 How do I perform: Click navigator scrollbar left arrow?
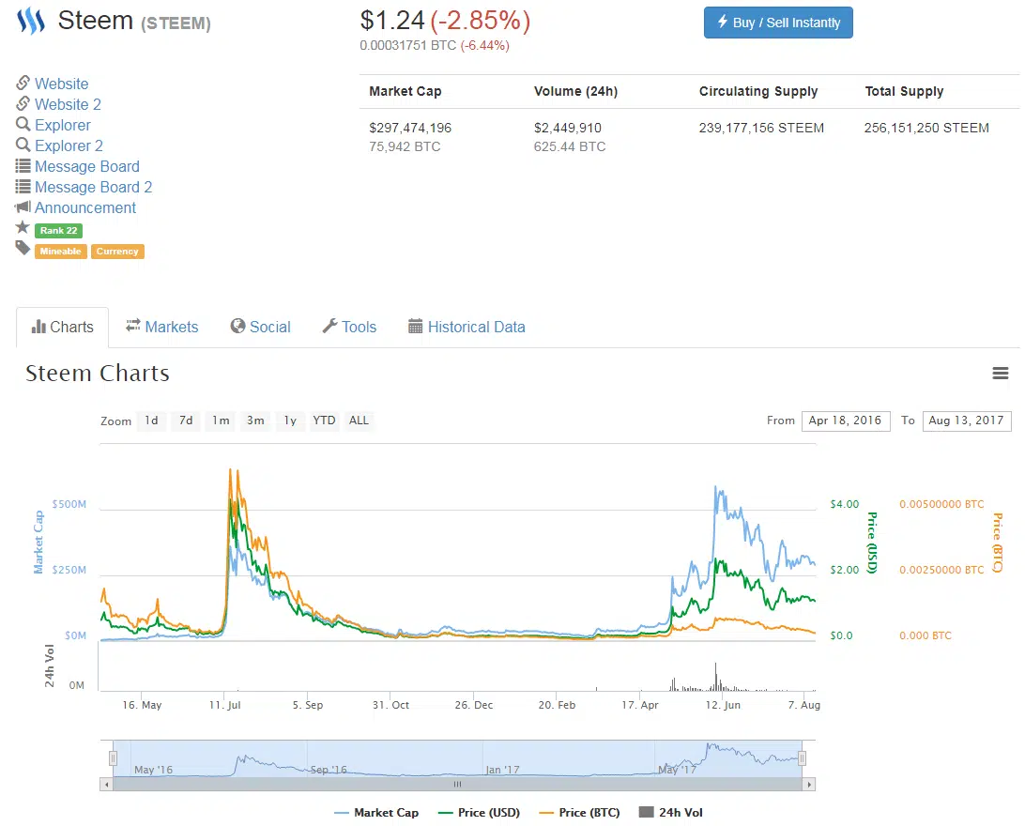click(x=107, y=784)
